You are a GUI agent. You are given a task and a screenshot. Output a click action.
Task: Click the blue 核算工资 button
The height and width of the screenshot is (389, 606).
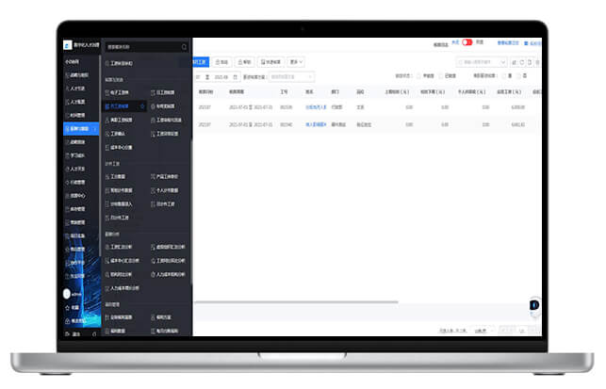pyautogui.click(x=200, y=62)
